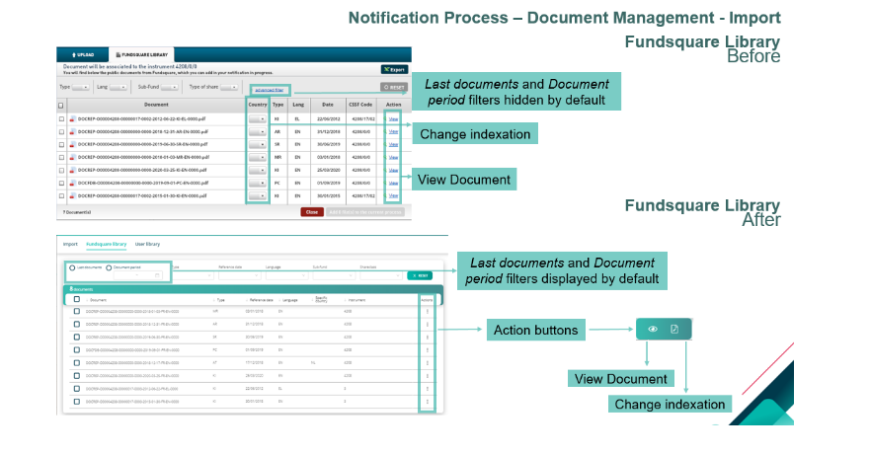This screenshot has width=870, height=454.
Task: Switch to the User library tab
Action: pos(147,244)
